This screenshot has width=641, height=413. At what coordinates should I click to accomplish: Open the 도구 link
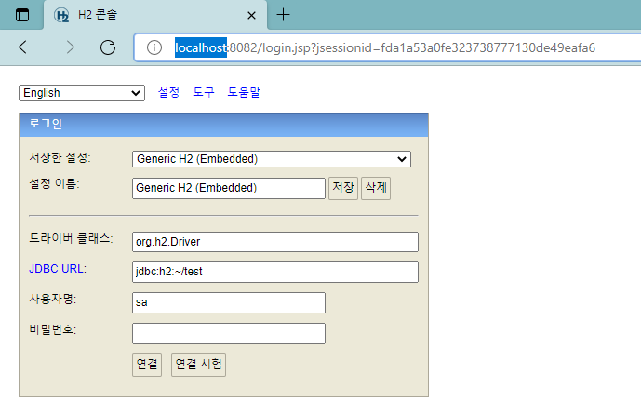204,92
